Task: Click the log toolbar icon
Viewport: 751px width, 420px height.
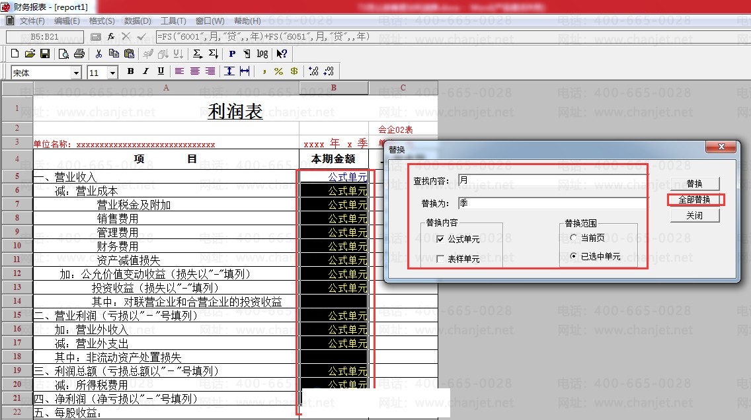Action: pos(262,53)
